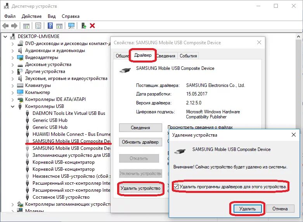Select the first Расширенный хост-контроллер Intel row
Screen dimensions: 303x222
coord(71,183)
